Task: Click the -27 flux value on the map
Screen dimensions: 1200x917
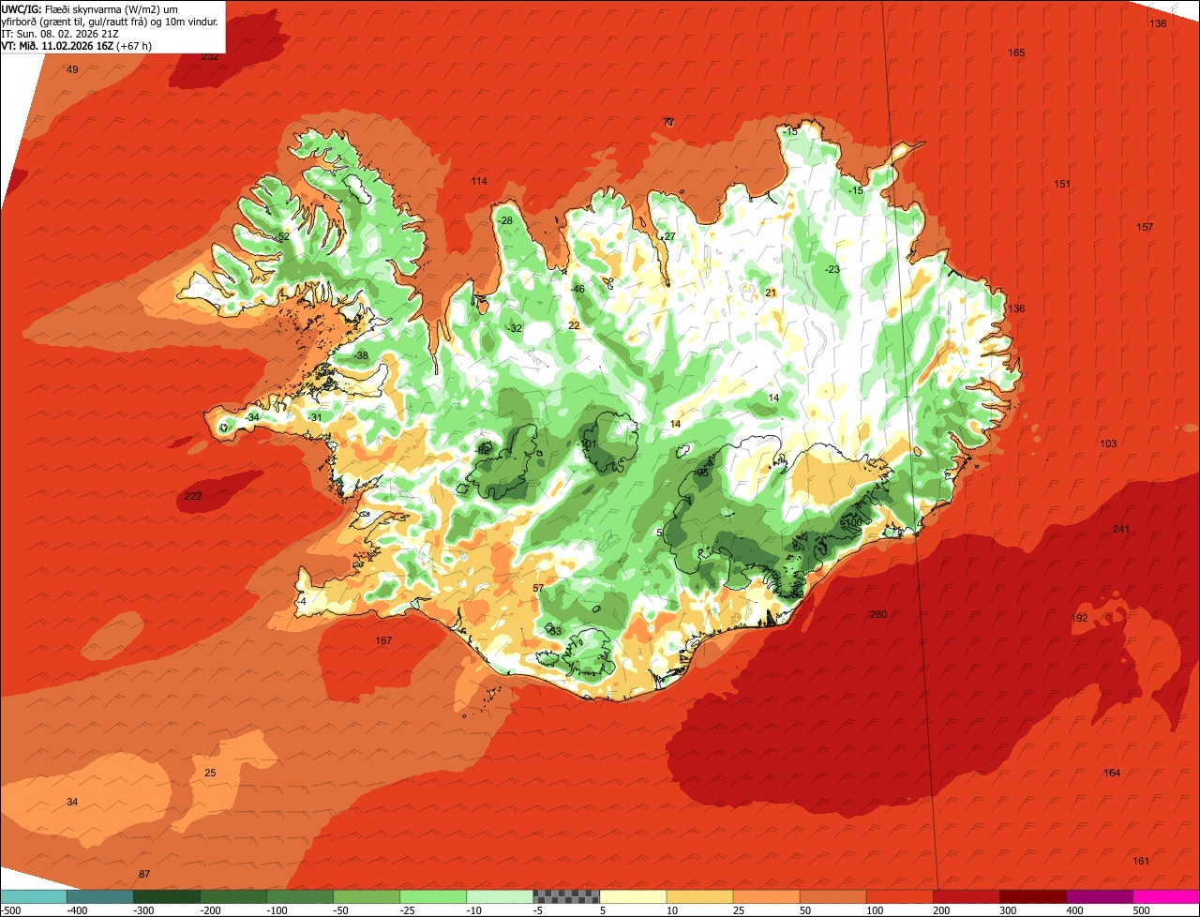Action: pyautogui.click(x=667, y=236)
